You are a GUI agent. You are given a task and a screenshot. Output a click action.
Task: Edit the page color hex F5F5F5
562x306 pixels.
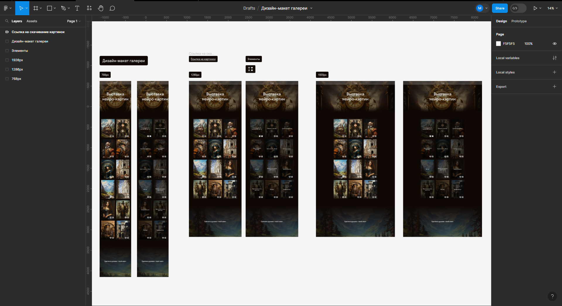[509, 44]
